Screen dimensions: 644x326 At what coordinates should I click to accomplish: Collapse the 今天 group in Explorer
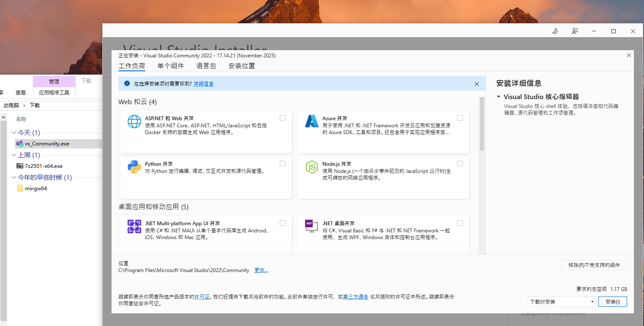pos(14,133)
